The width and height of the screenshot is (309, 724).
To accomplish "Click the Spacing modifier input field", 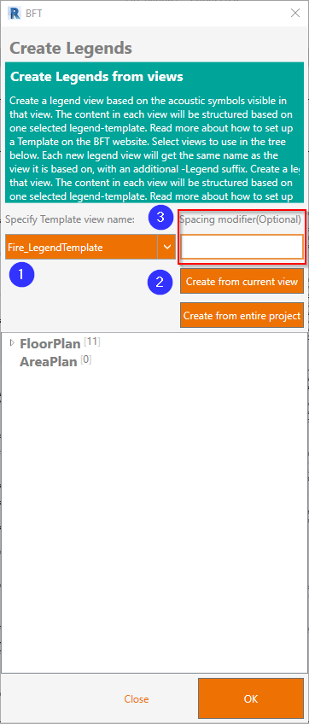I will (242, 247).
